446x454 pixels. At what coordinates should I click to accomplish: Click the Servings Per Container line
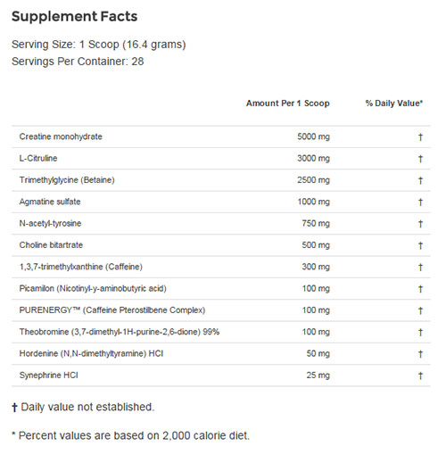(78, 62)
